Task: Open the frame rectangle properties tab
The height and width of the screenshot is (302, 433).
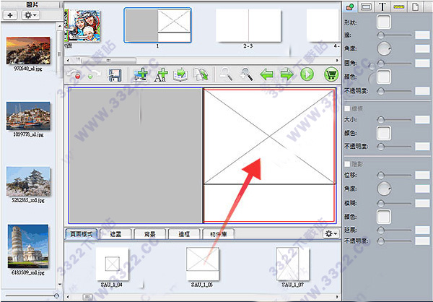Action: pos(366,7)
